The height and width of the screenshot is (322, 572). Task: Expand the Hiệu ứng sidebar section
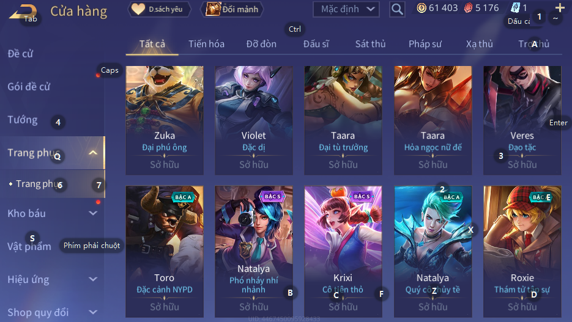[x=93, y=279]
